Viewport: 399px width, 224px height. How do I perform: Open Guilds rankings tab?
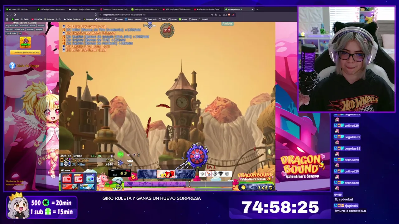pyautogui.click(x=33, y=26)
